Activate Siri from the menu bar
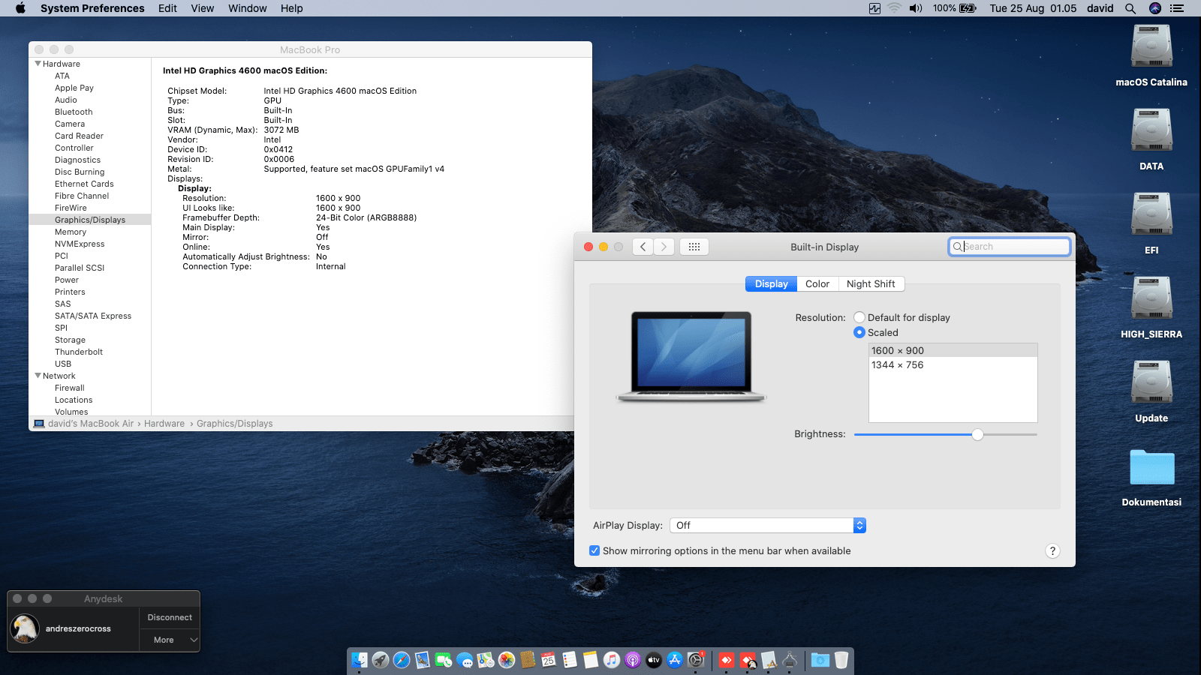Screen dimensions: 1201x675 click(x=1155, y=8)
